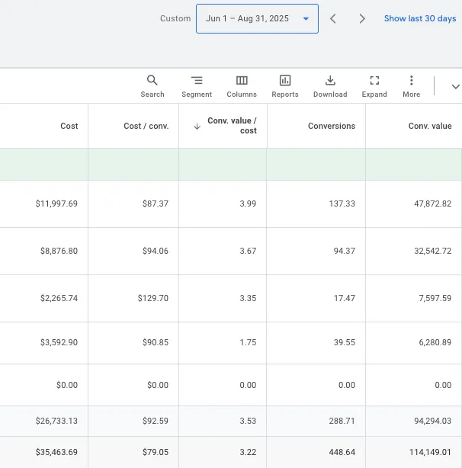Open the table Search tool

tap(152, 85)
